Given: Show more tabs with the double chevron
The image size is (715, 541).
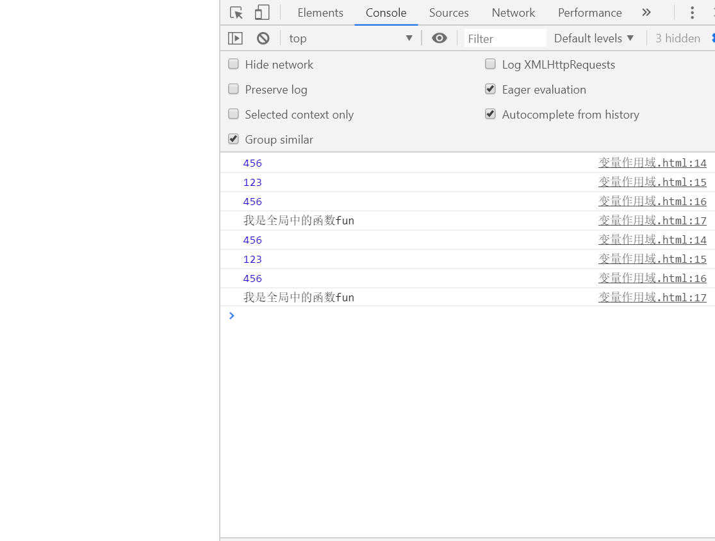Looking at the screenshot, I should coord(646,13).
